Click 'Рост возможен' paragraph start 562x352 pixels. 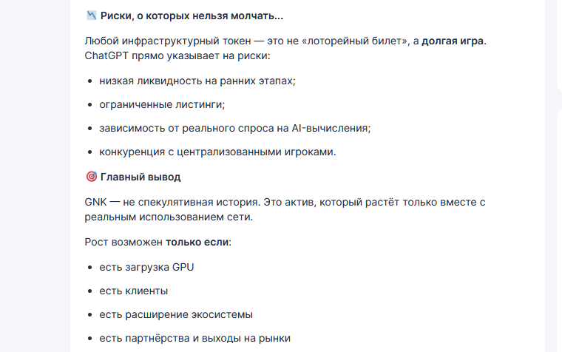click(x=123, y=242)
